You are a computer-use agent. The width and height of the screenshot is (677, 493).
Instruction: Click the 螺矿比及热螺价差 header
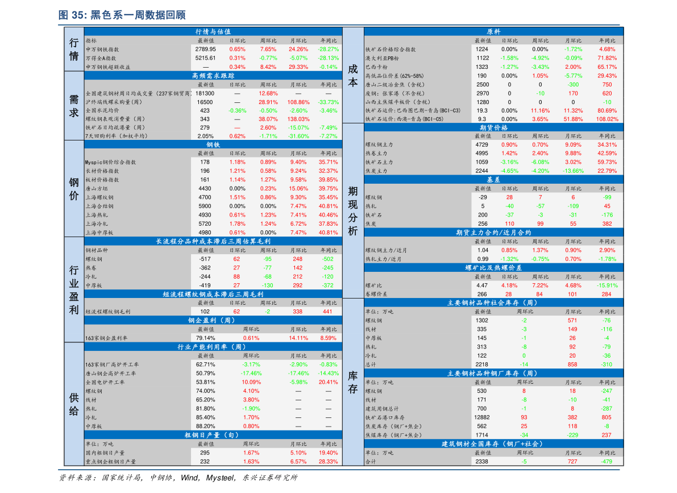(493, 268)
